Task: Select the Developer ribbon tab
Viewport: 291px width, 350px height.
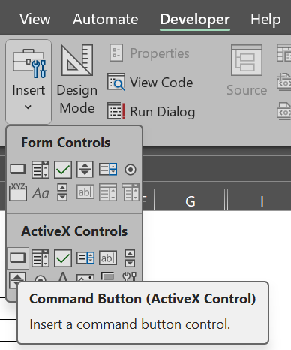Action: coord(195,20)
